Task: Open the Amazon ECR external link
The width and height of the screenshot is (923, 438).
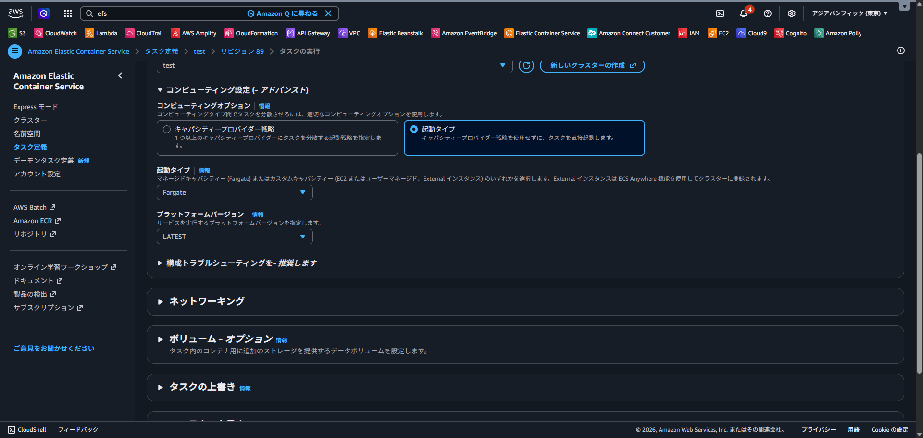Action: pyautogui.click(x=37, y=221)
